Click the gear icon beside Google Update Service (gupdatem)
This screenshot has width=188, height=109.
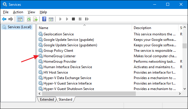tap(41, 45)
